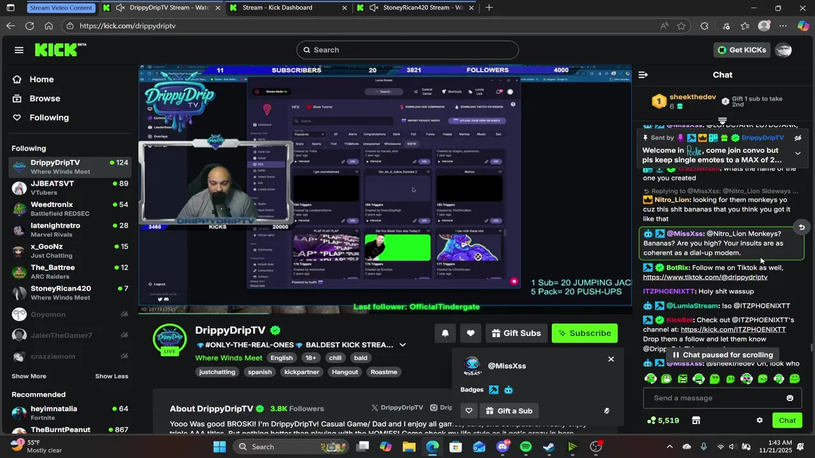815x458 pixels.
Task: Close the MissXss user card
Action: point(611,359)
